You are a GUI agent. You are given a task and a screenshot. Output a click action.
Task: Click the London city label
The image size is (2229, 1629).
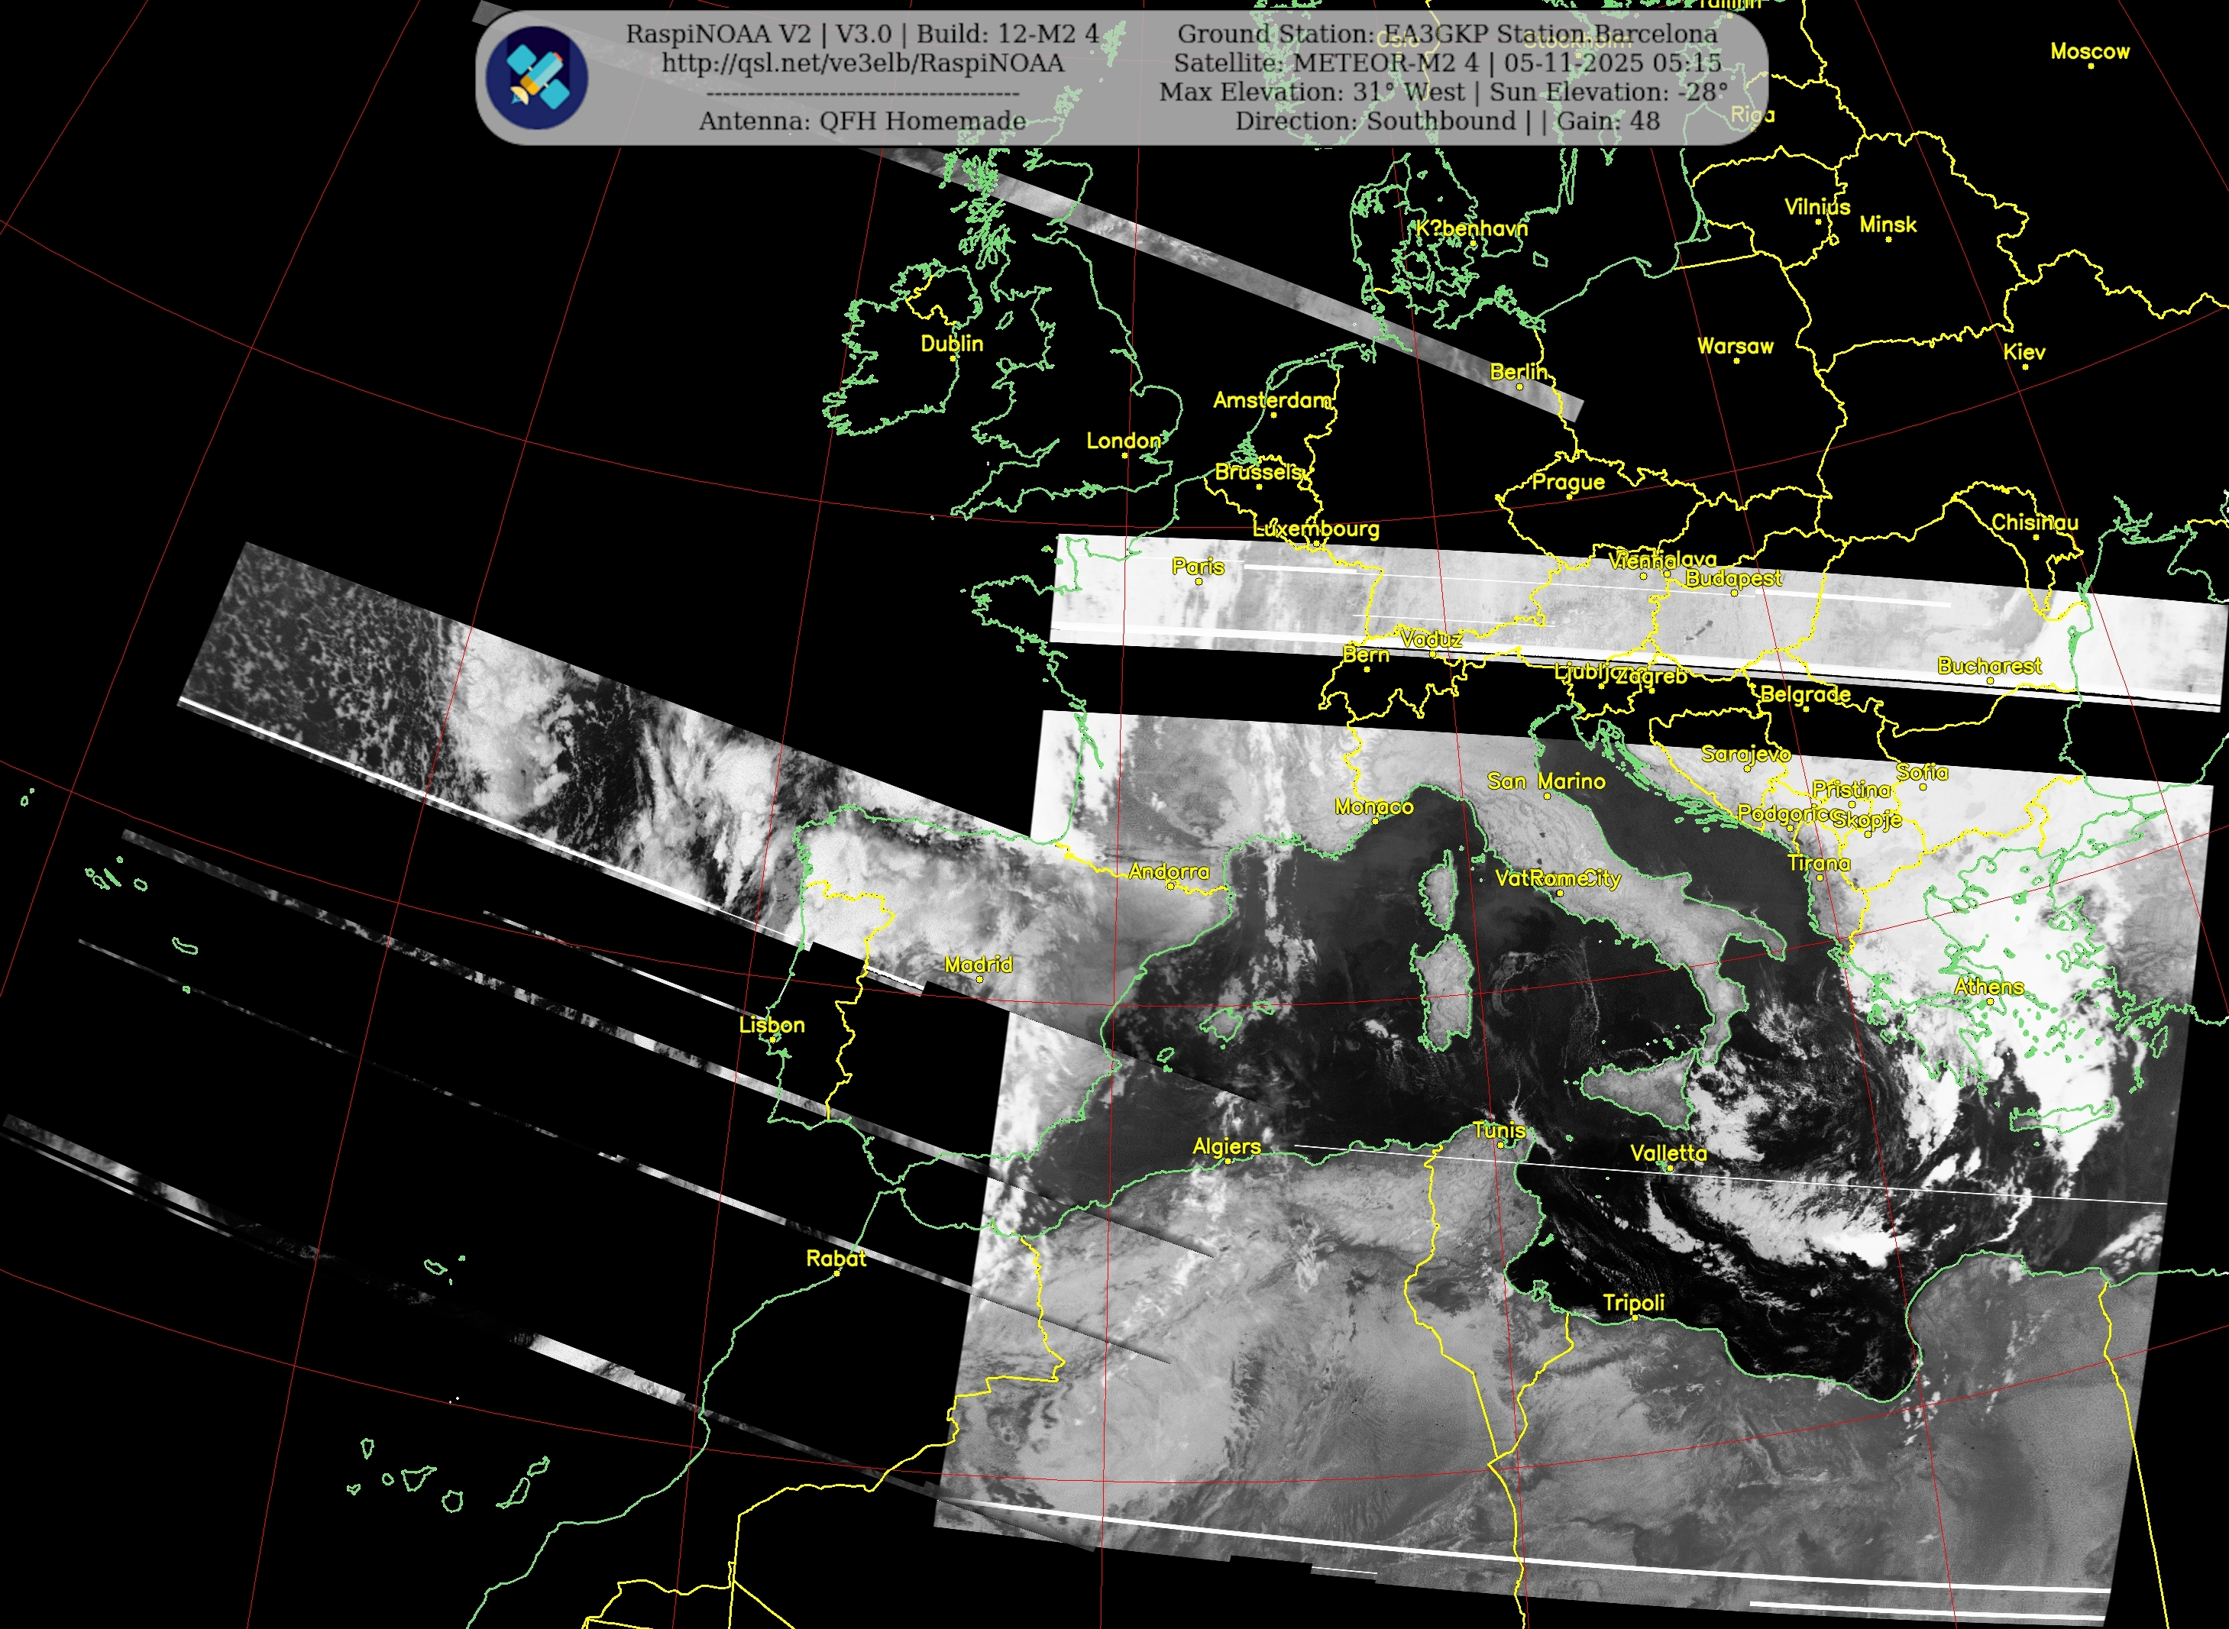(1122, 441)
